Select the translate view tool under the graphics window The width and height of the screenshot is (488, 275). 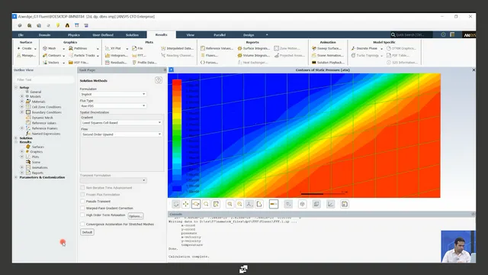(x=186, y=204)
